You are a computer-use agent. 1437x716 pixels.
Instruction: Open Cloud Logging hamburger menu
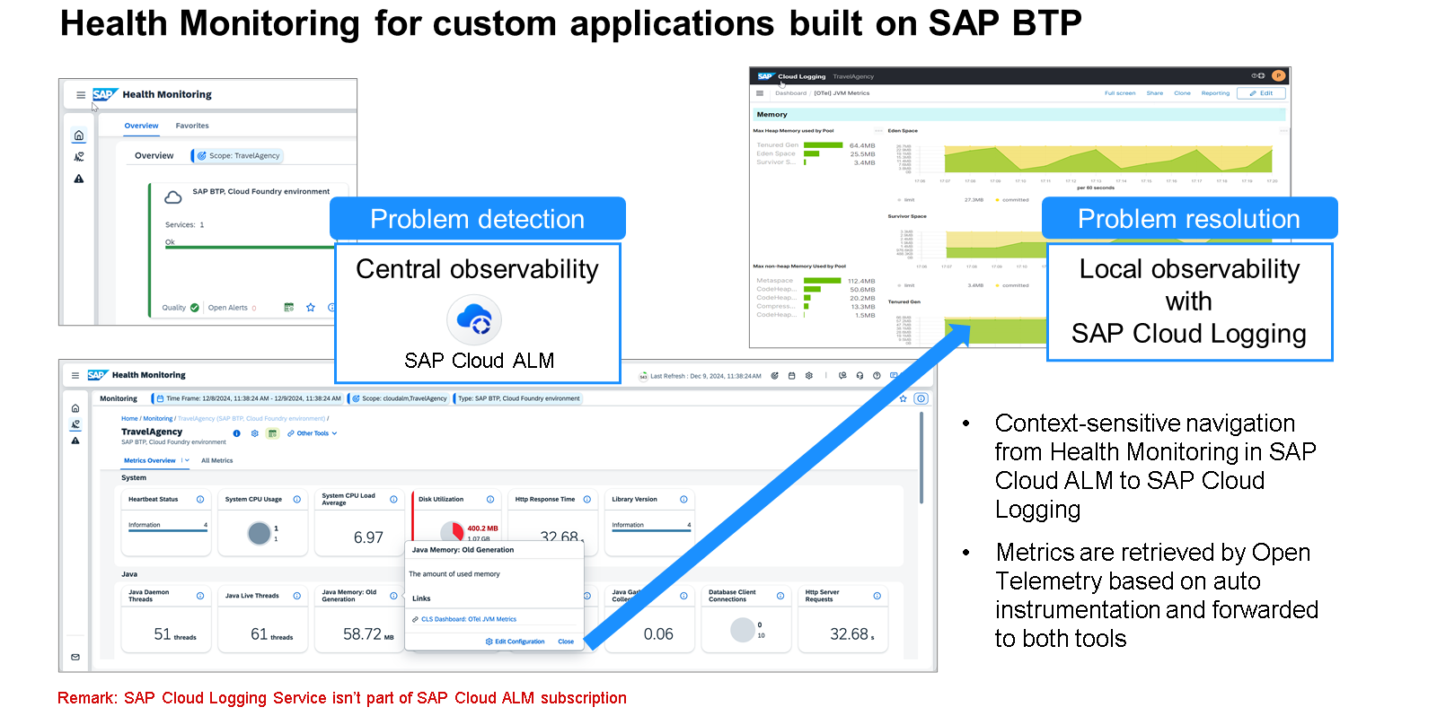(x=760, y=93)
